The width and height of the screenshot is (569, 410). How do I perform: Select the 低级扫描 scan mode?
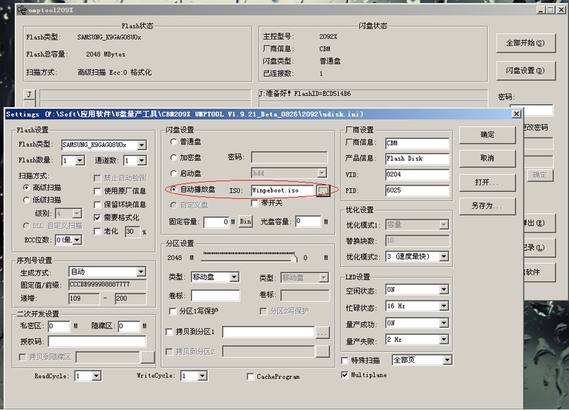[x=27, y=200]
